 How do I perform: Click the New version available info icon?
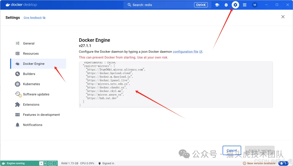pyautogui.click(x=244, y=163)
